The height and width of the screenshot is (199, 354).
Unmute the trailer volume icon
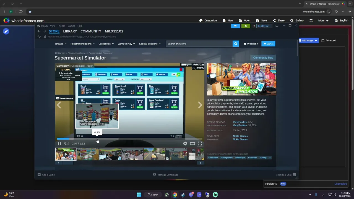click(x=66, y=143)
